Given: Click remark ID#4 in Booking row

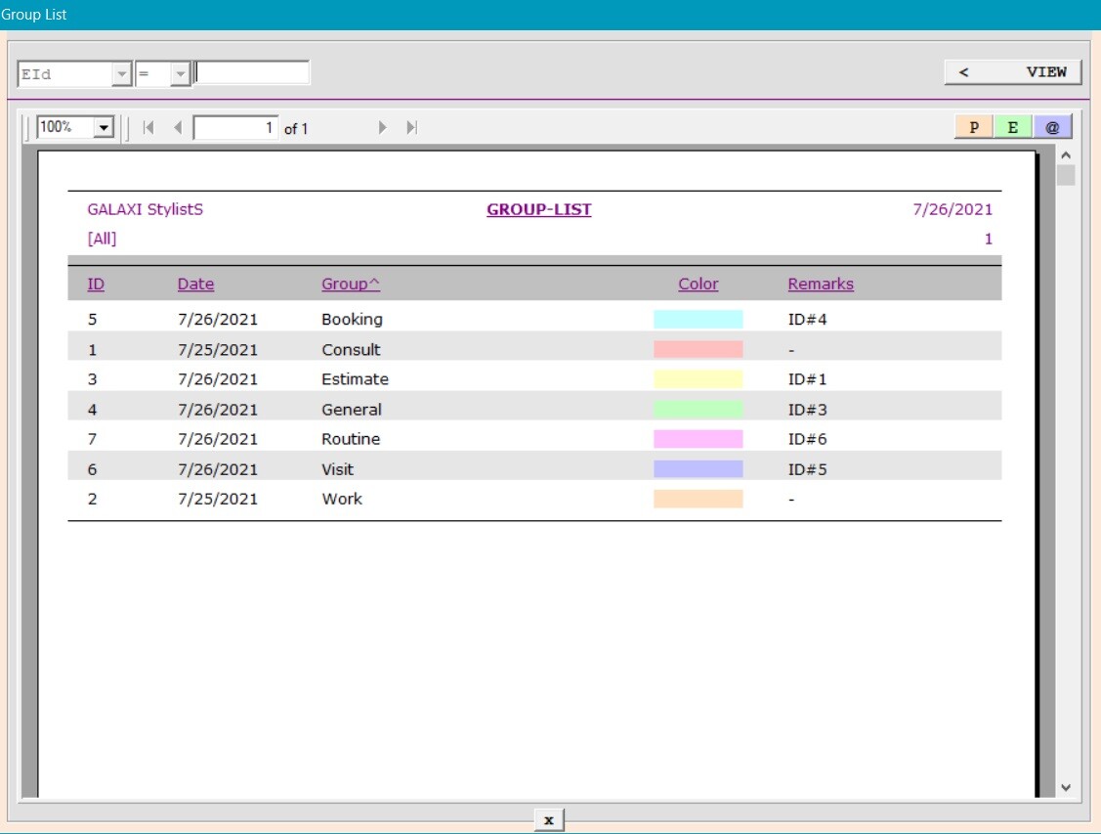Looking at the screenshot, I should pos(807,319).
